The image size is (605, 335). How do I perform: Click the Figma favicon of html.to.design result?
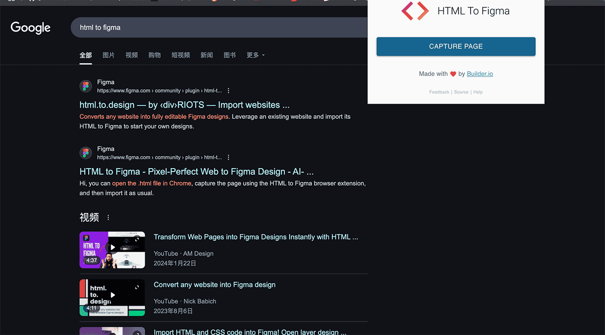(x=86, y=86)
